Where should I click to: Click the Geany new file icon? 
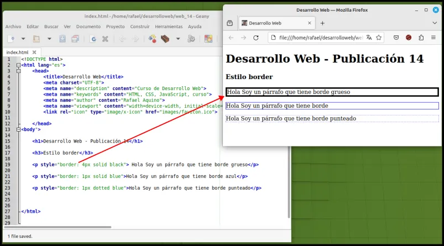point(11,39)
